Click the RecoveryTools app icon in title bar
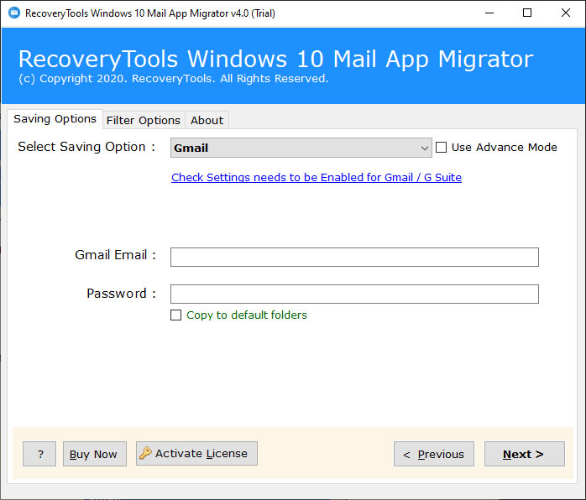586x500 pixels. (14, 13)
